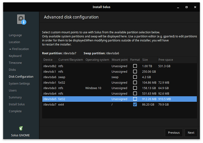Select Disk Configuration step
The height and width of the screenshot is (143, 203).
(21, 77)
